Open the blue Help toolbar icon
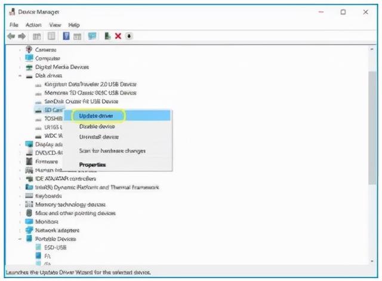Viewport: 382px width, 281px height. (x=66, y=36)
